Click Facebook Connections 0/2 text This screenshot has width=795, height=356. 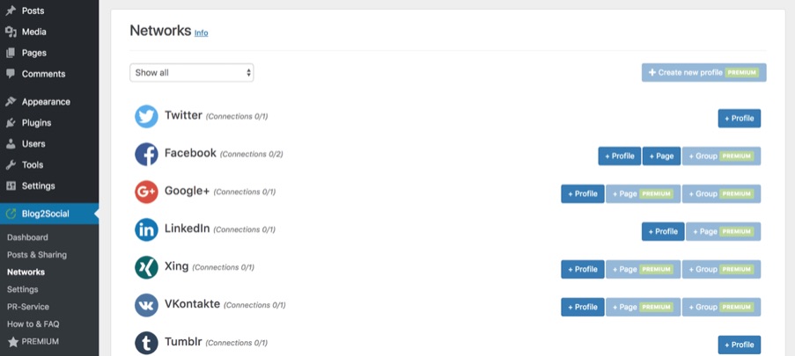252,154
